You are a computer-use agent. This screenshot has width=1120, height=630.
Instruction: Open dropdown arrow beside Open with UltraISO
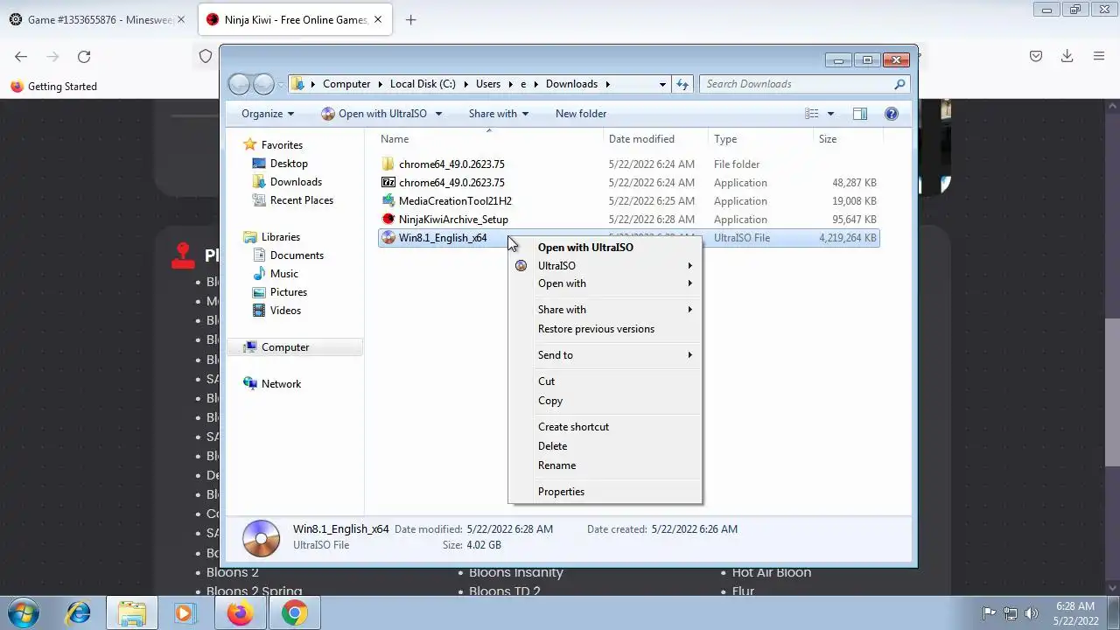coord(438,114)
